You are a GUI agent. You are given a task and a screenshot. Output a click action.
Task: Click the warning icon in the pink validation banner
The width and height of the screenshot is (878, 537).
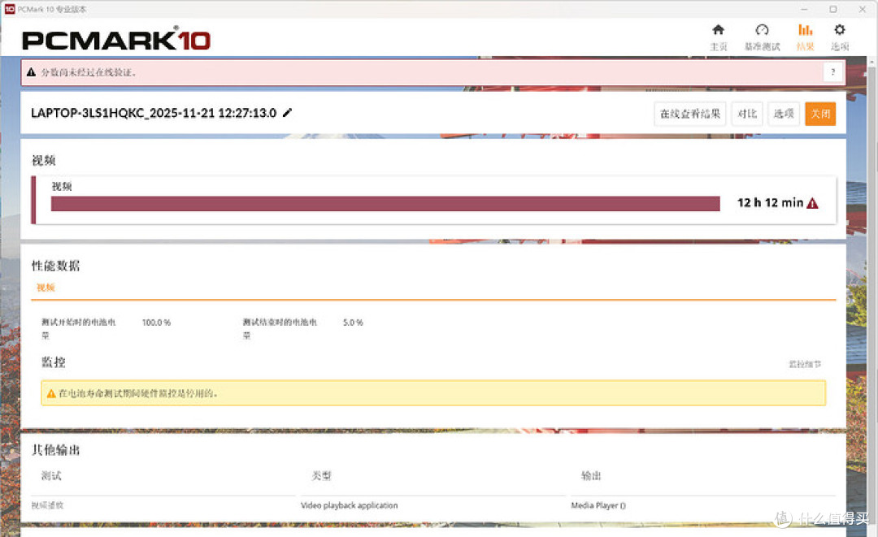tap(32, 72)
